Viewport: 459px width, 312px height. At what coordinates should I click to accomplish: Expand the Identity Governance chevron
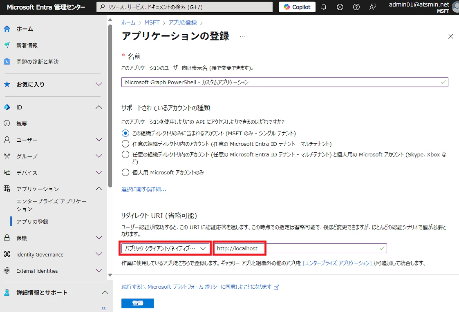tap(99, 254)
